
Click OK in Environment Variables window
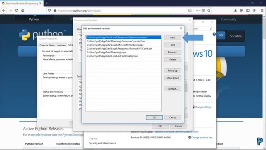click(160, 126)
